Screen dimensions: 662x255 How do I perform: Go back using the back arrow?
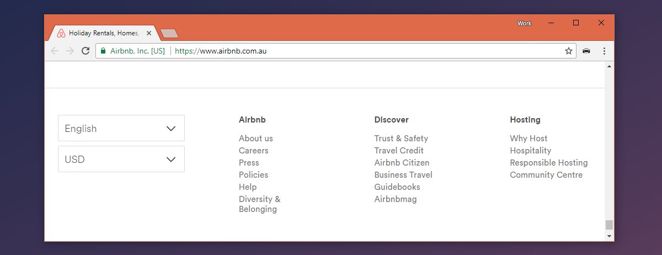coord(54,51)
